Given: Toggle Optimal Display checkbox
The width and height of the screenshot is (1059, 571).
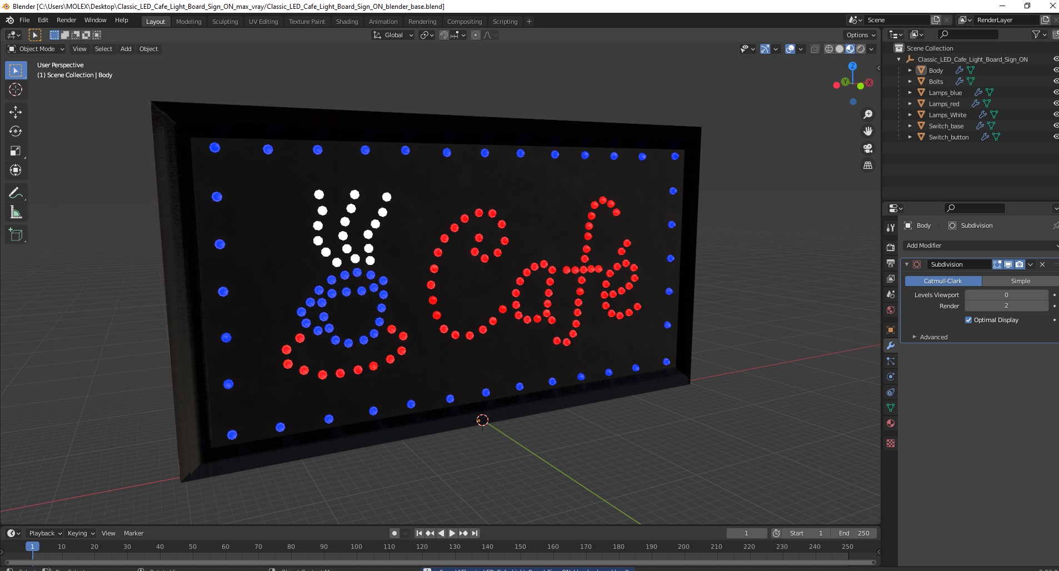Looking at the screenshot, I should pyautogui.click(x=968, y=320).
